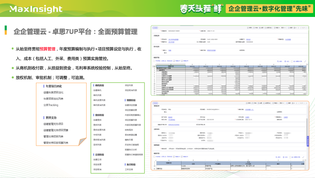Click the 0006202102008 2 link in bottom form

174,125
